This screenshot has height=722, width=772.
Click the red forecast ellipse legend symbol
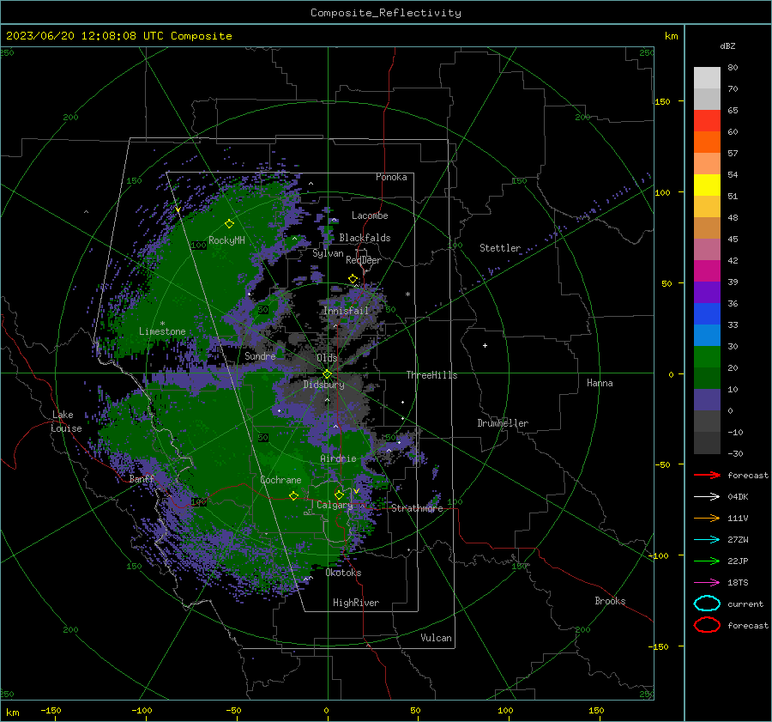(707, 625)
